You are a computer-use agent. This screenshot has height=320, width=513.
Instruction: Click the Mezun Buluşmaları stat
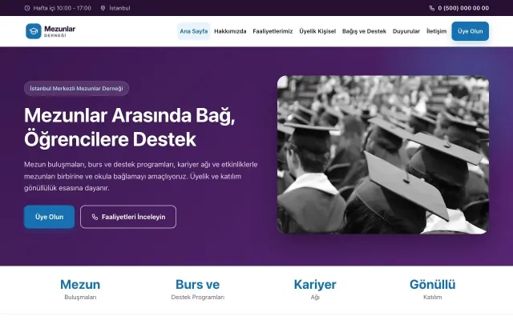80,290
